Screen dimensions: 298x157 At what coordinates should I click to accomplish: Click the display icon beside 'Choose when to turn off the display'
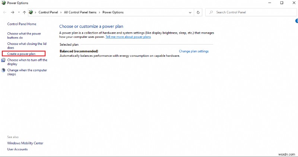coord(3,60)
